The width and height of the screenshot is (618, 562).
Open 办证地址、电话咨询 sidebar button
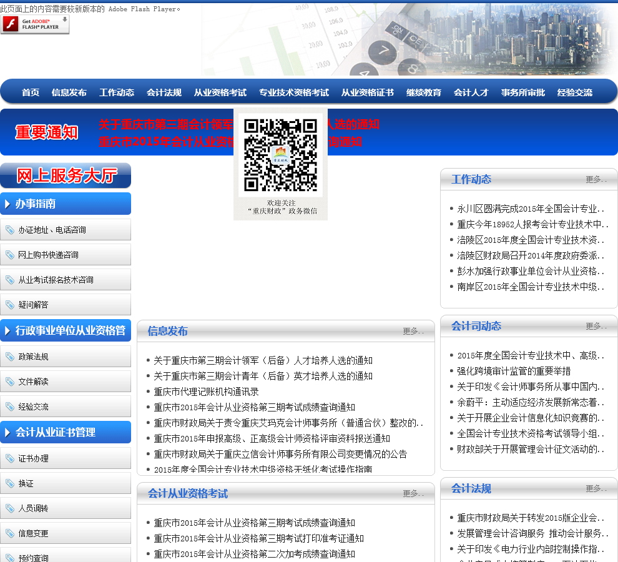[x=66, y=230]
